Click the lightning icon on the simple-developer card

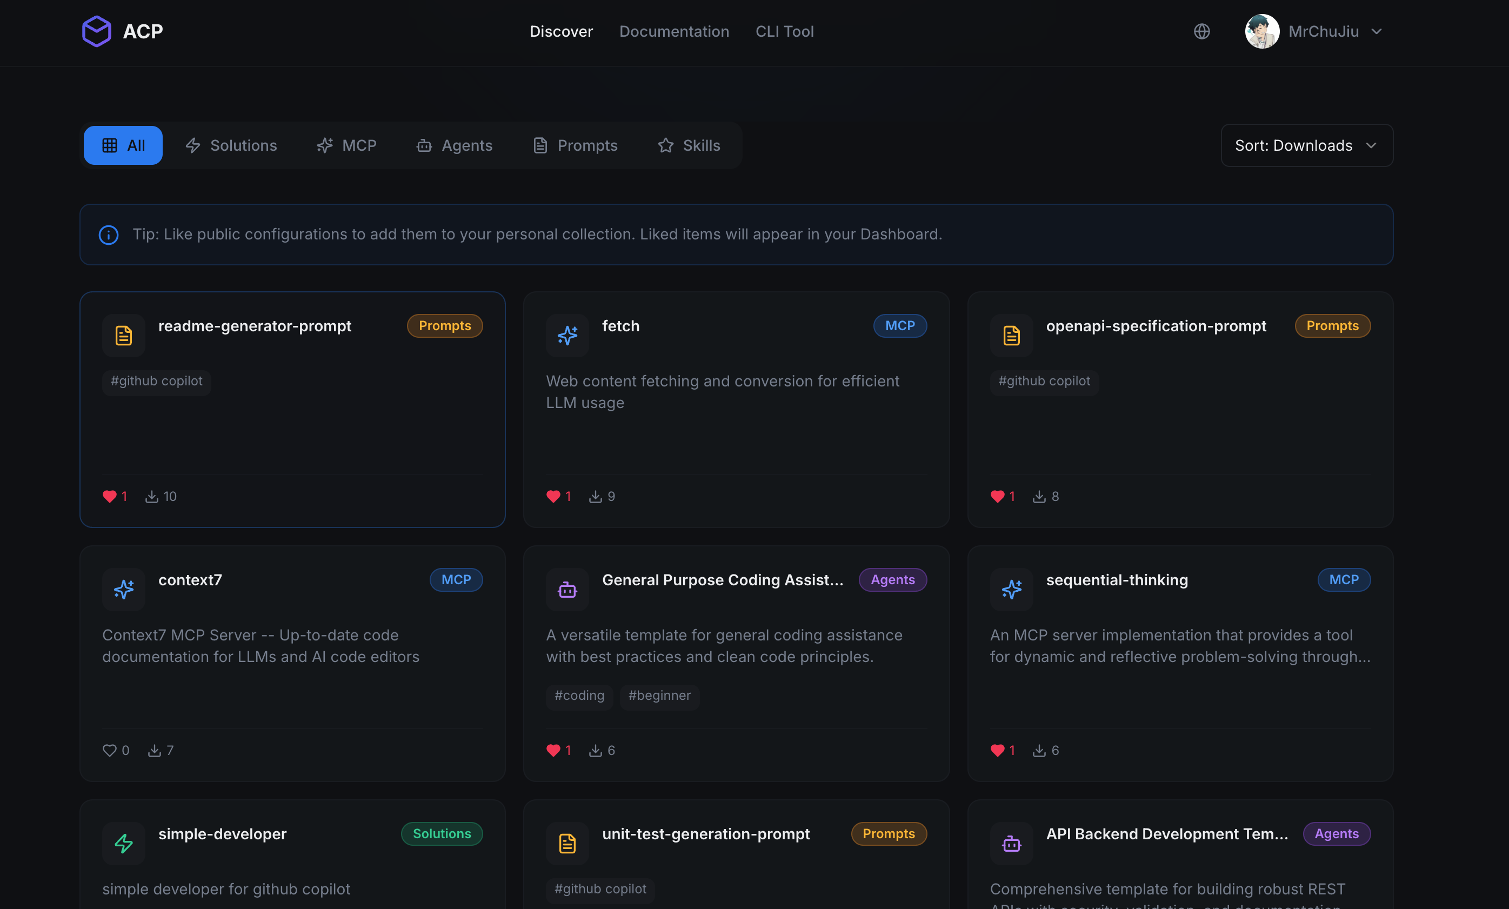click(124, 844)
